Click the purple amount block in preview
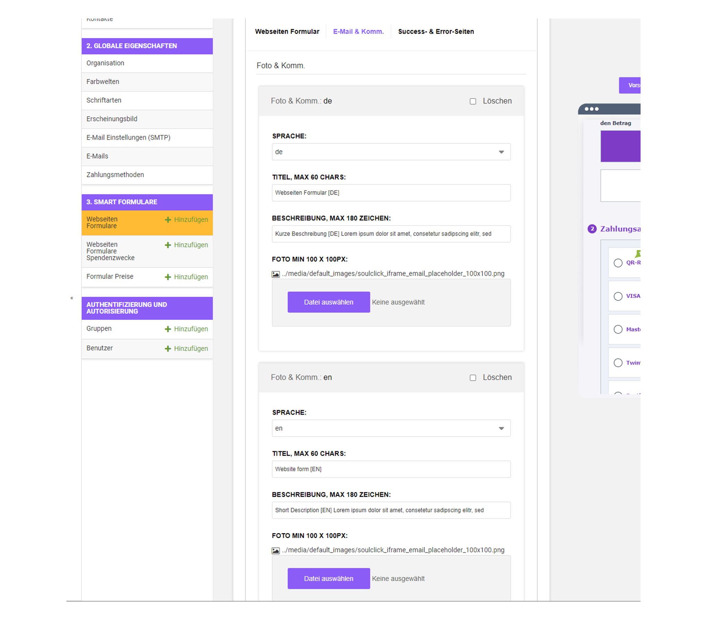 coord(620,146)
